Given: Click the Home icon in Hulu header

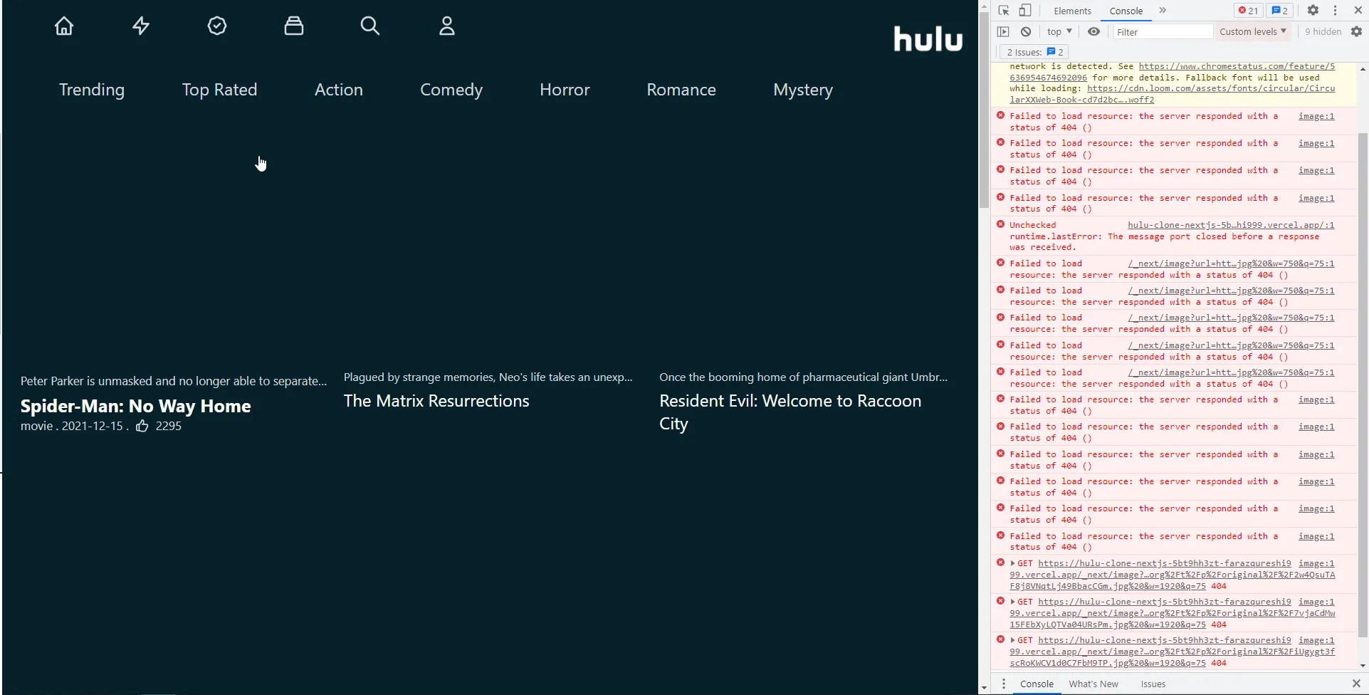Looking at the screenshot, I should (x=64, y=26).
